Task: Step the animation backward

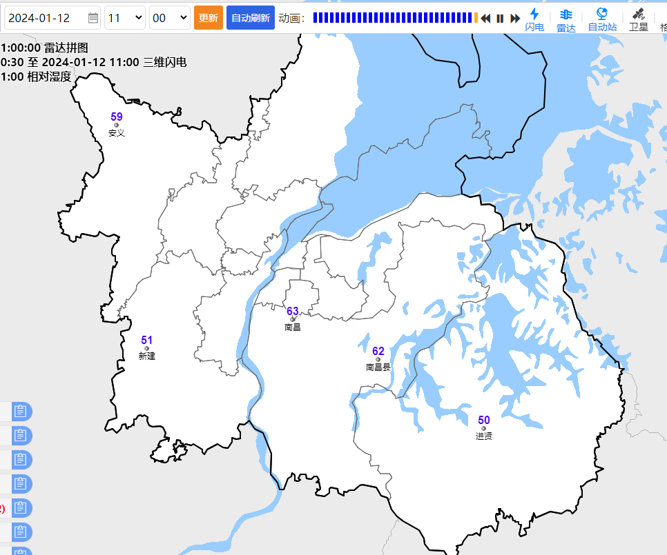Action: tap(485, 19)
